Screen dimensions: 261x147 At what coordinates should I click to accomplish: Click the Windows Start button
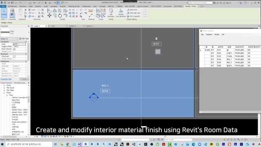(2, 144)
